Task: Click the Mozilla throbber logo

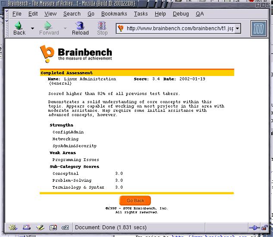Action: pos(259,28)
